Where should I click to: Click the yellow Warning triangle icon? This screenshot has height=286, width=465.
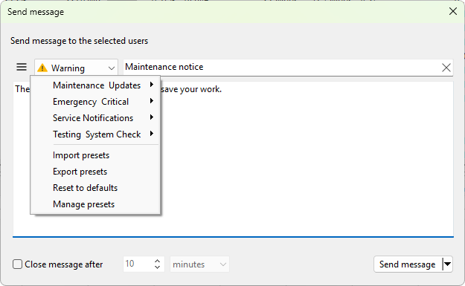42,68
